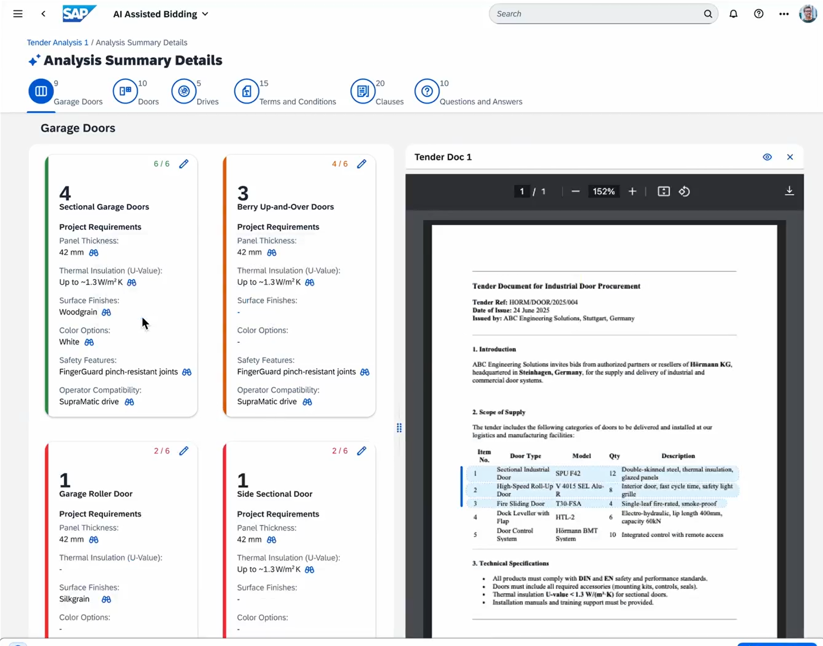Open the hamburger navigation menu
The image size is (823, 646).
[x=18, y=14]
